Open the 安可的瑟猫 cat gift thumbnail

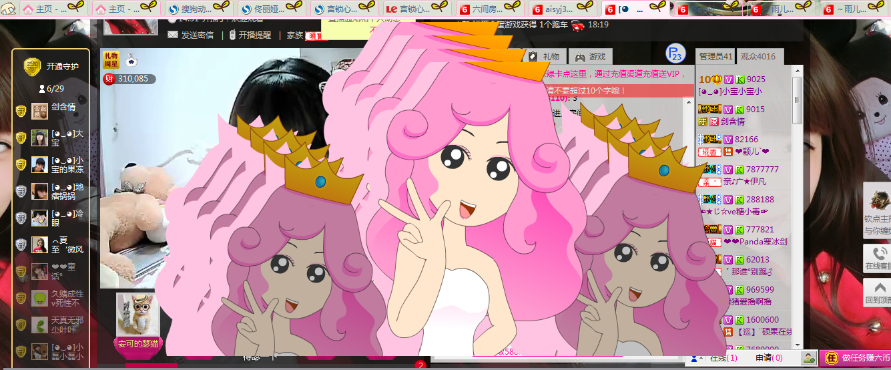click(138, 315)
